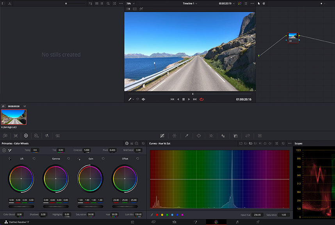
Task: Toggle auto balance button in Primaries
Action: [x=4, y=150]
